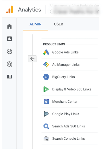Open Advertising icon in sidebar
The height and width of the screenshot is (149, 104).
point(10,64)
